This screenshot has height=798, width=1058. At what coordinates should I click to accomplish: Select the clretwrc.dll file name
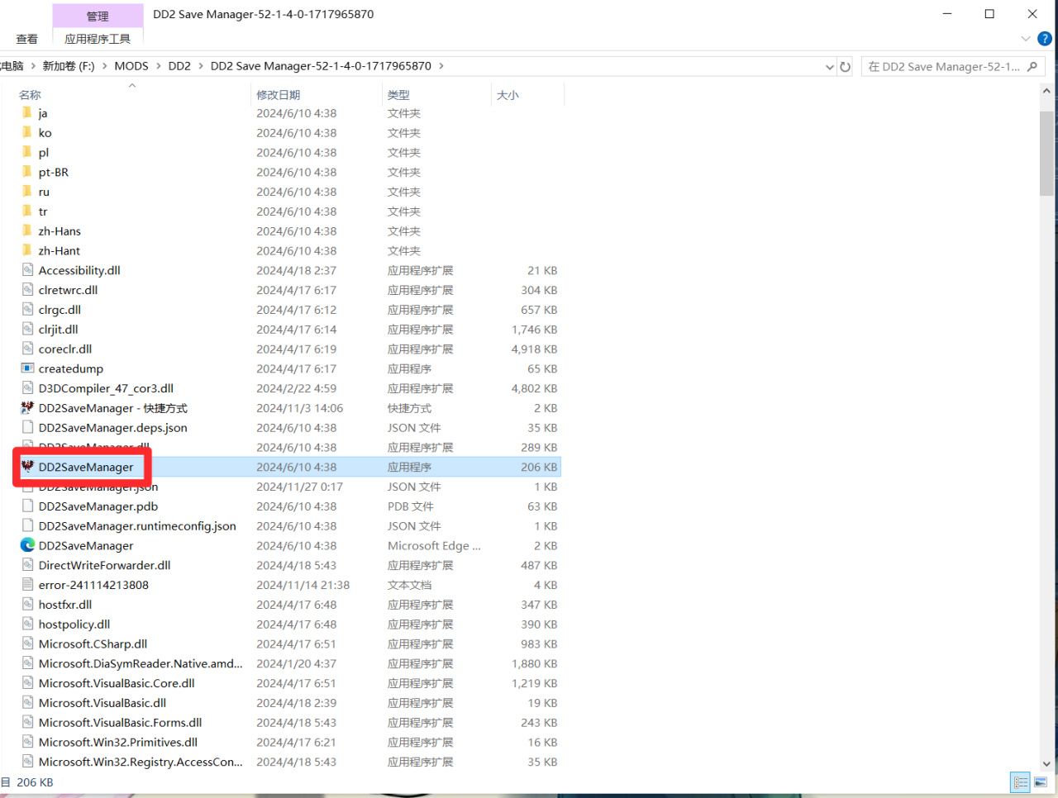click(x=68, y=290)
